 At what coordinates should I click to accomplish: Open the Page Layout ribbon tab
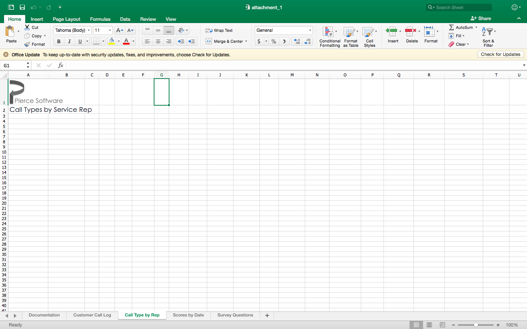66,19
